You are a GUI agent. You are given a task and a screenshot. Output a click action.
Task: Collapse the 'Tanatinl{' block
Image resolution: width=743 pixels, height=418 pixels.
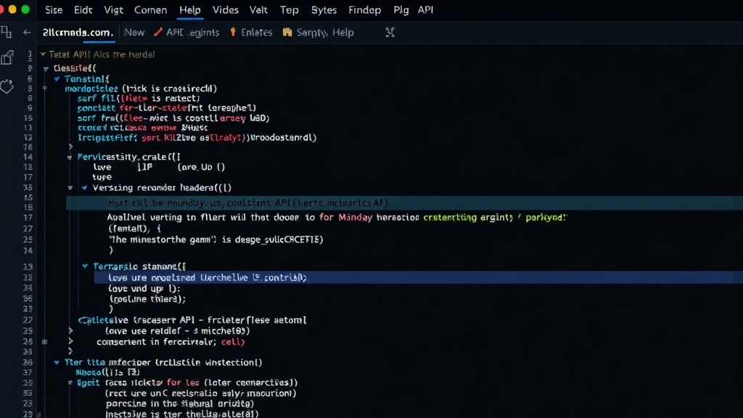(x=57, y=79)
